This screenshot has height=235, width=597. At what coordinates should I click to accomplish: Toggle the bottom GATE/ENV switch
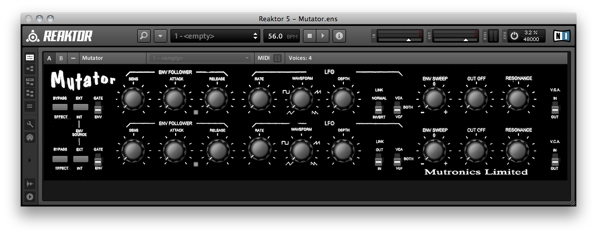98,159
